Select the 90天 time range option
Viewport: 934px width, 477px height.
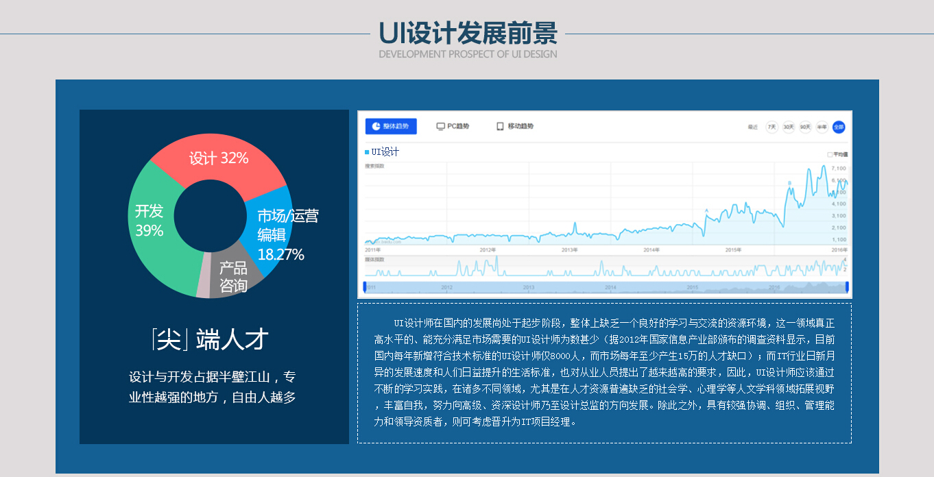(x=804, y=126)
